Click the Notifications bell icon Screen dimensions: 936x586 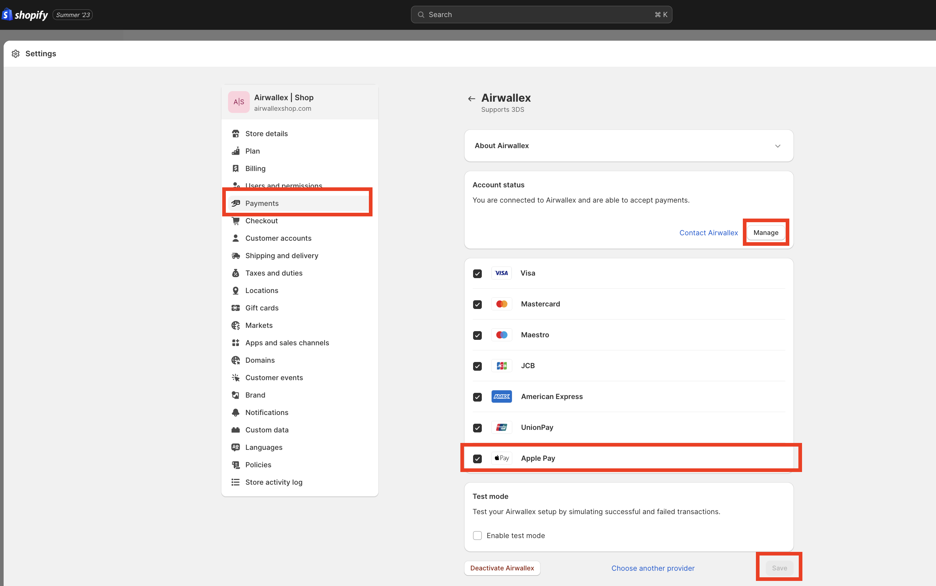[236, 413]
